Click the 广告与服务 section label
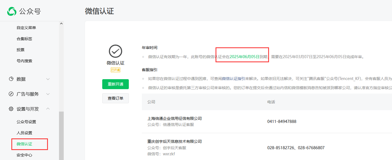Image resolution: width=392 pixels, height=160 pixels. tap(28, 94)
